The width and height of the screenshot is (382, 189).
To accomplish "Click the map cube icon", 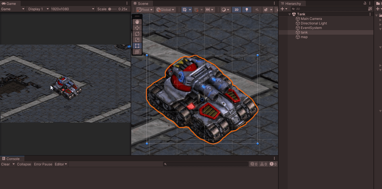I will pyautogui.click(x=298, y=37).
